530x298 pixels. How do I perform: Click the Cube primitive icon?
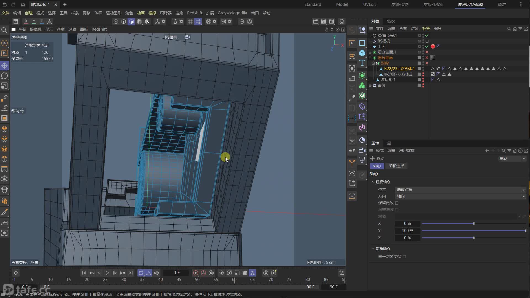(x=362, y=53)
